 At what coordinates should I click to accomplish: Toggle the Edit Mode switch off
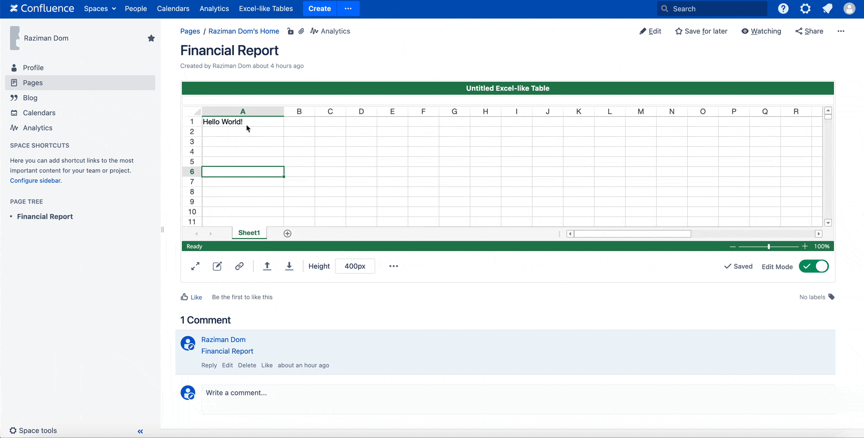(x=814, y=266)
